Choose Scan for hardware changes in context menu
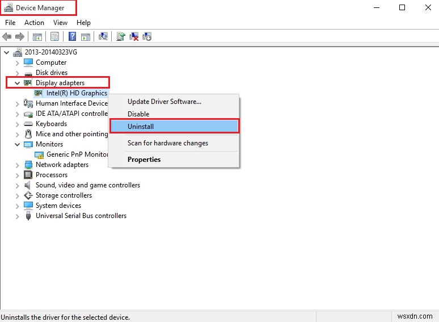The height and width of the screenshot is (322, 439). tap(174, 143)
